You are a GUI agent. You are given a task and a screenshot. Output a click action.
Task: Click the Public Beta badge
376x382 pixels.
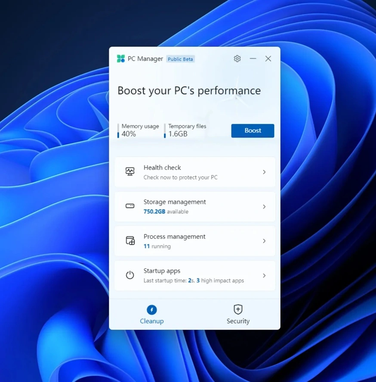click(x=180, y=59)
